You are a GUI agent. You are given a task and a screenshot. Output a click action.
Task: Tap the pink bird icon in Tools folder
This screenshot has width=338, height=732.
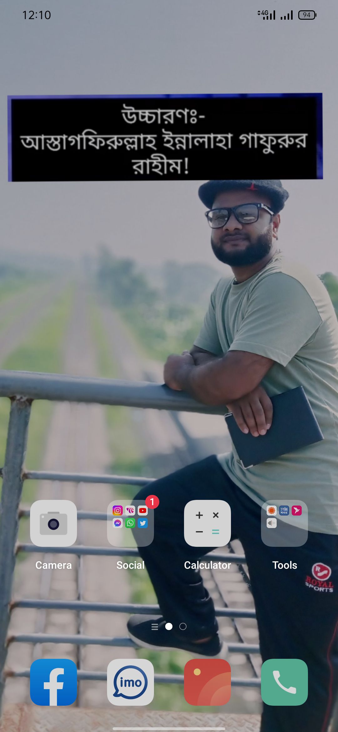pyautogui.click(x=297, y=511)
